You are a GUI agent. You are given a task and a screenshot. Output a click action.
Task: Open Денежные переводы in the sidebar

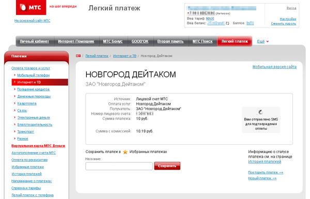tap(34, 96)
